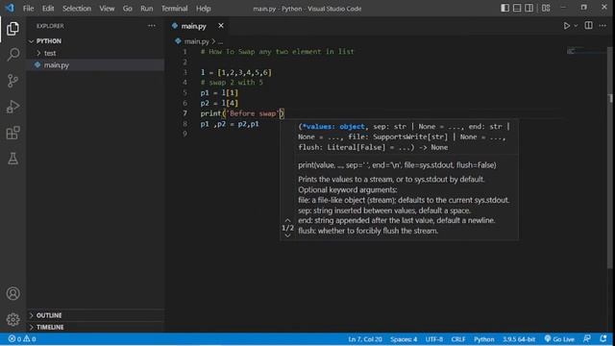
Task: Close the main.py editor tab
Action: [x=221, y=26]
